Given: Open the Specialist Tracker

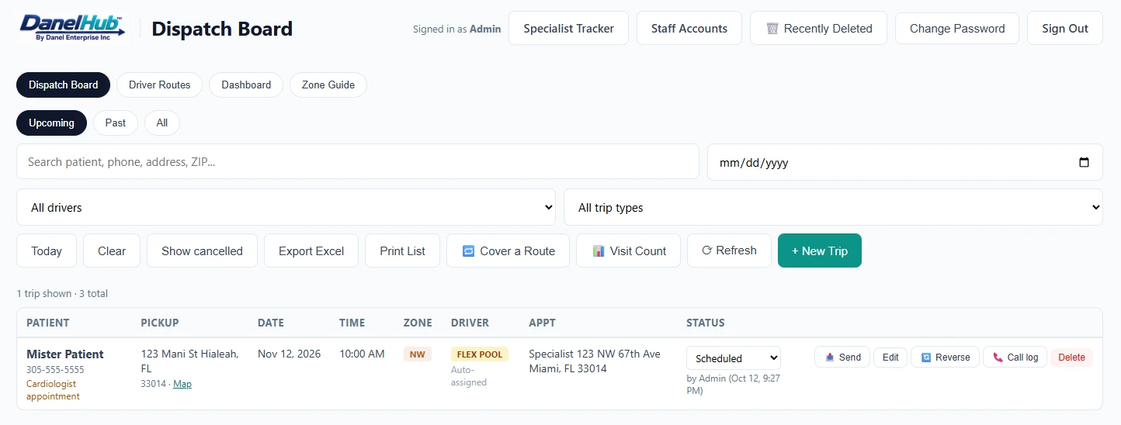Looking at the screenshot, I should pos(568,28).
